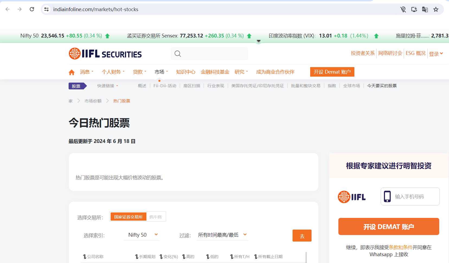449x263 pixels.
Task: Expand the 个人财务 menu
Action: [113, 72]
